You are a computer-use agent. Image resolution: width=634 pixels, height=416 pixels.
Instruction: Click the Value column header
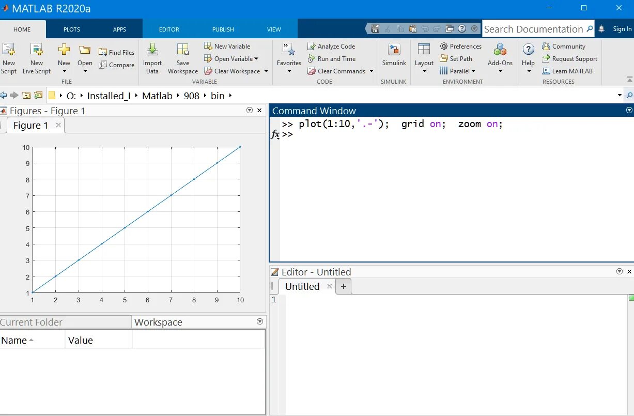(x=99, y=340)
